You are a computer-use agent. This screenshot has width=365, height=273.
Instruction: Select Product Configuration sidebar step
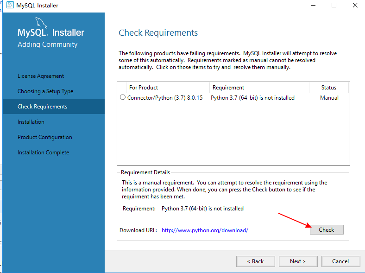pyautogui.click(x=44, y=137)
